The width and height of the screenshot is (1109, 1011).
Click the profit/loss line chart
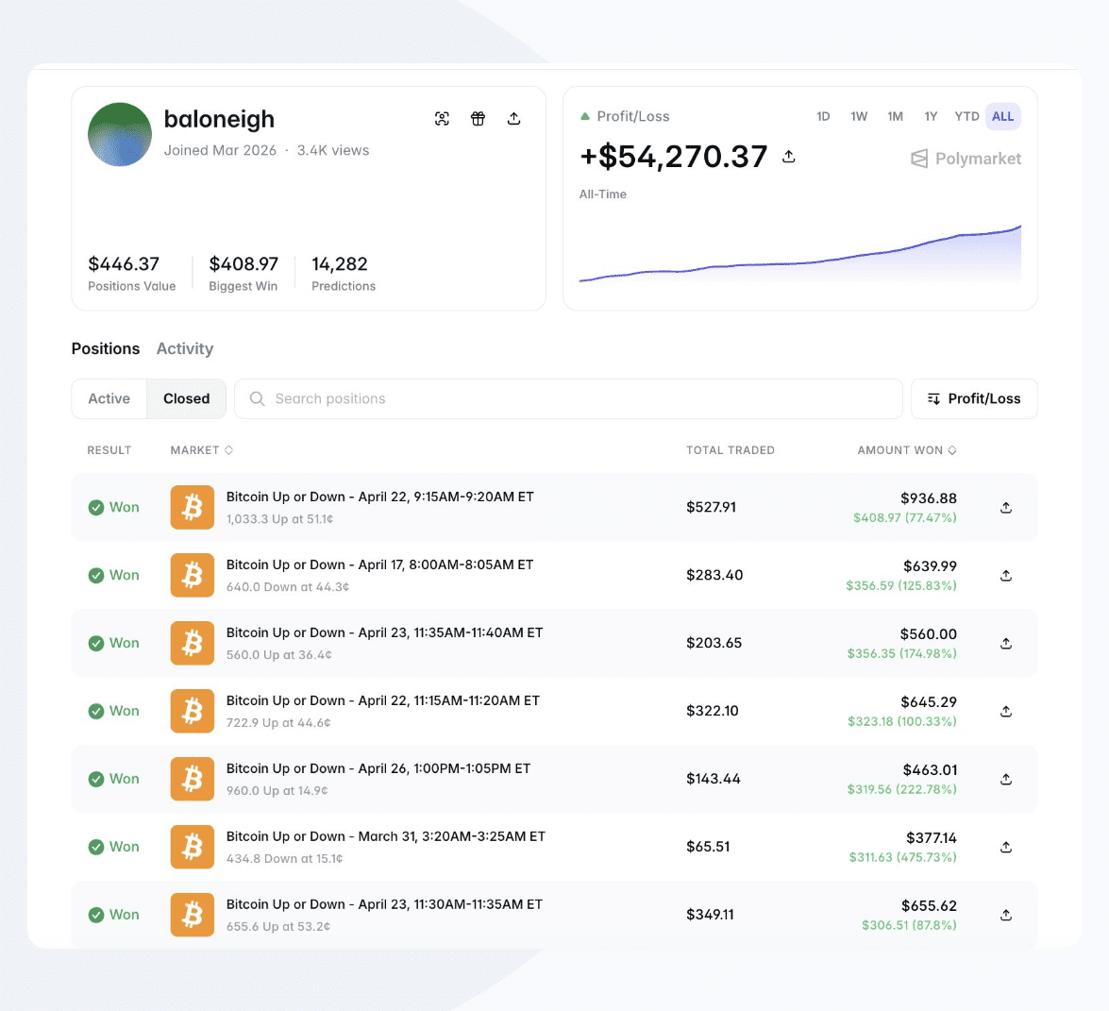click(800, 255)
